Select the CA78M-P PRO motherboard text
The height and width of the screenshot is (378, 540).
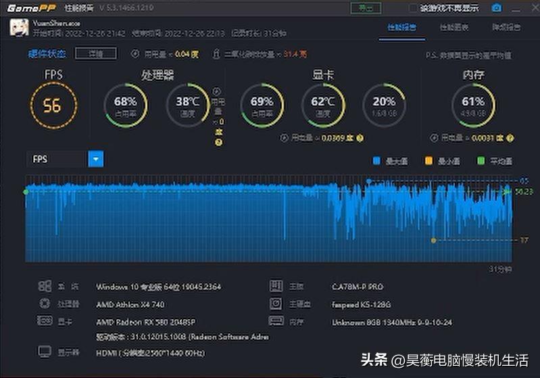[x=358, y=287]
